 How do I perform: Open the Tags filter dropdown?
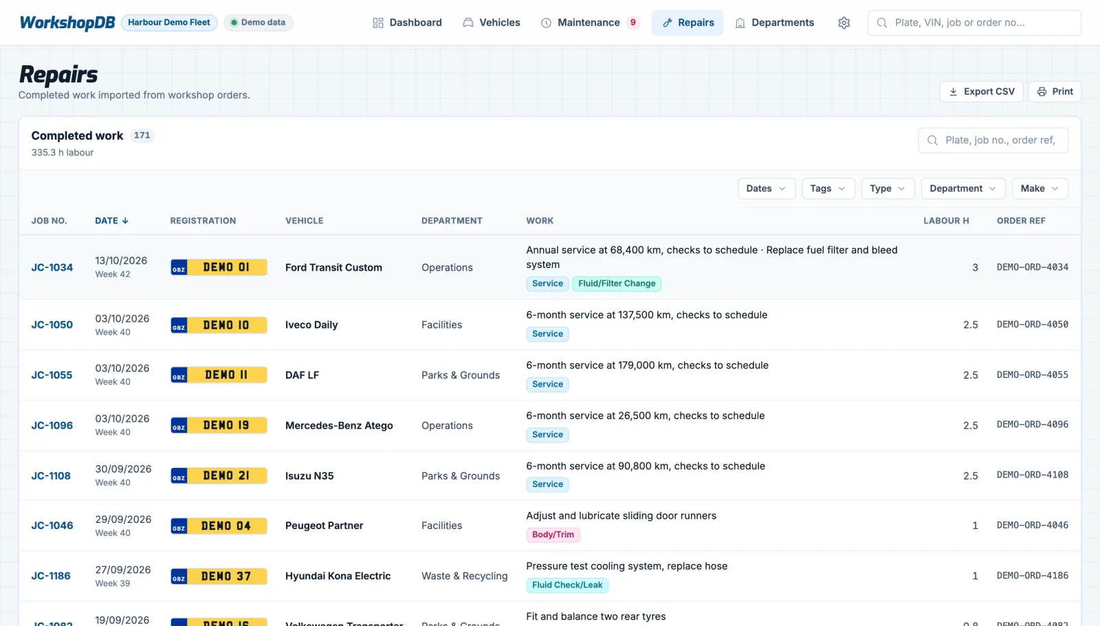click(828, 188)
